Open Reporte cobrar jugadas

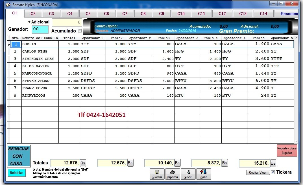287,150
